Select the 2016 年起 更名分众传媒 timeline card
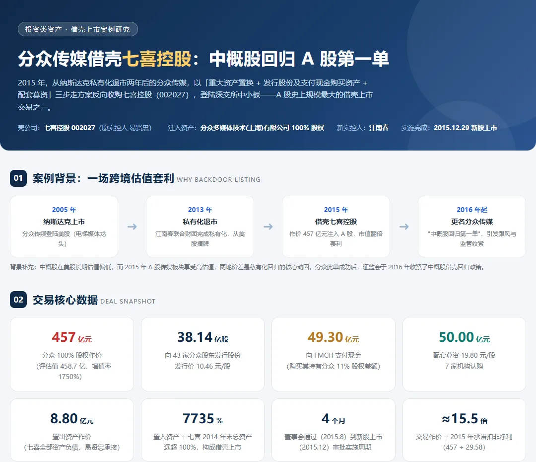536x462 pixels. pos(472,227)
